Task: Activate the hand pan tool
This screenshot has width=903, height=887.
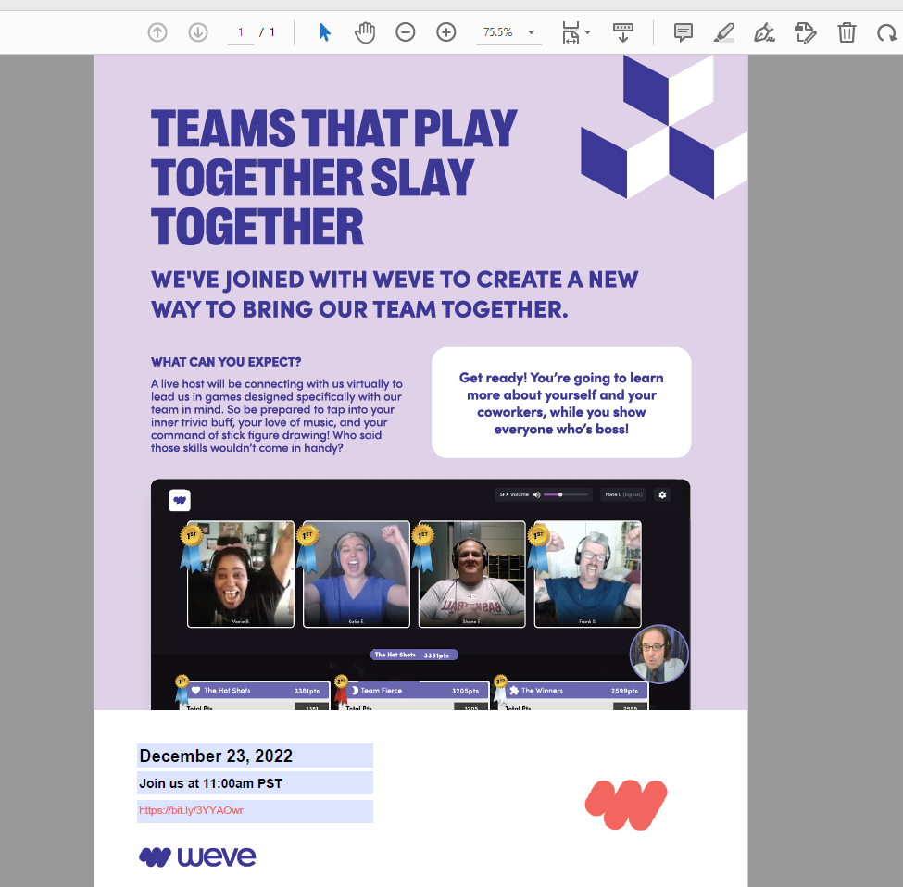Action: (x=365, y=32)
